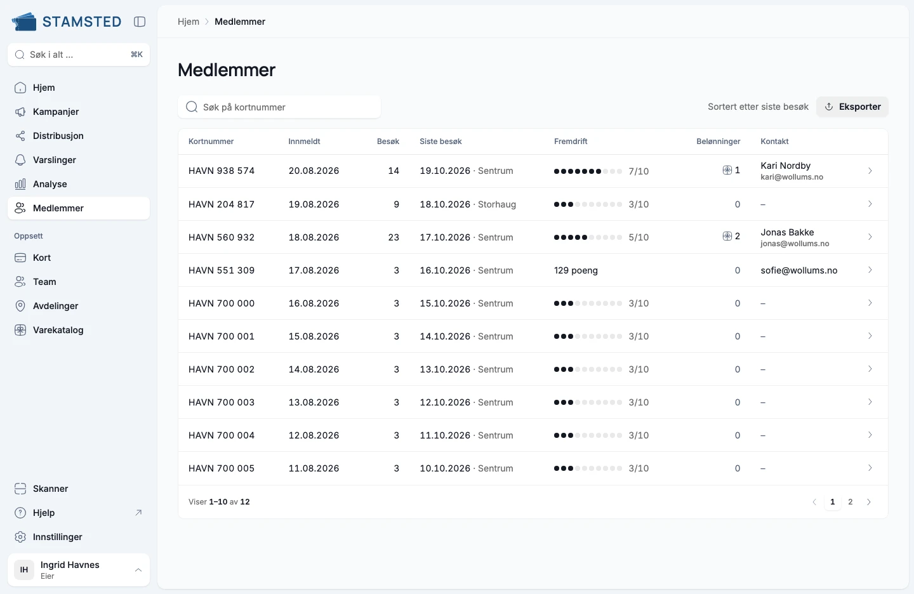Screen dimensions: 914x594
Task: Click the Medlemmer people icon
Action: (x=20, y=208)
